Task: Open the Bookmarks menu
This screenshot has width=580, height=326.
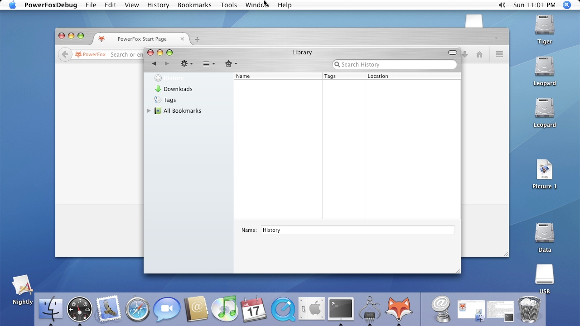Action: click(194, 5)
